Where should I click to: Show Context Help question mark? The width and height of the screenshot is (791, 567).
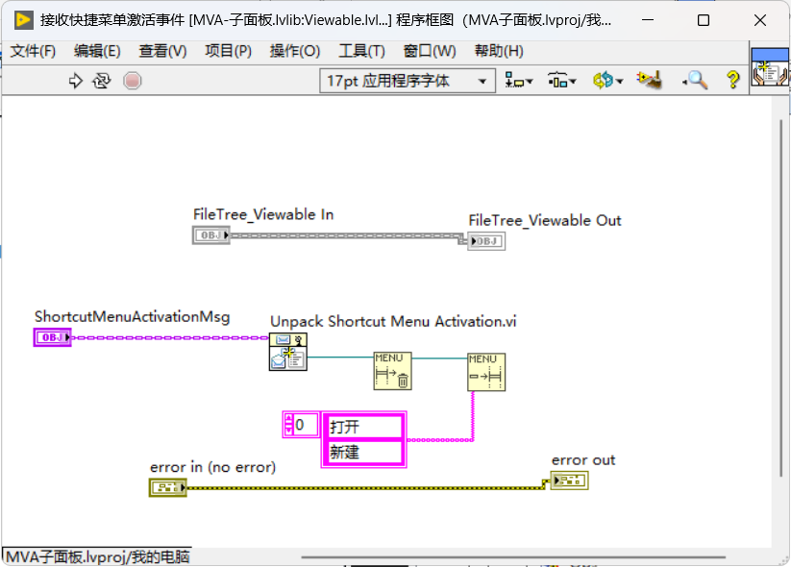pyautogui.click(x=733, y=80)
